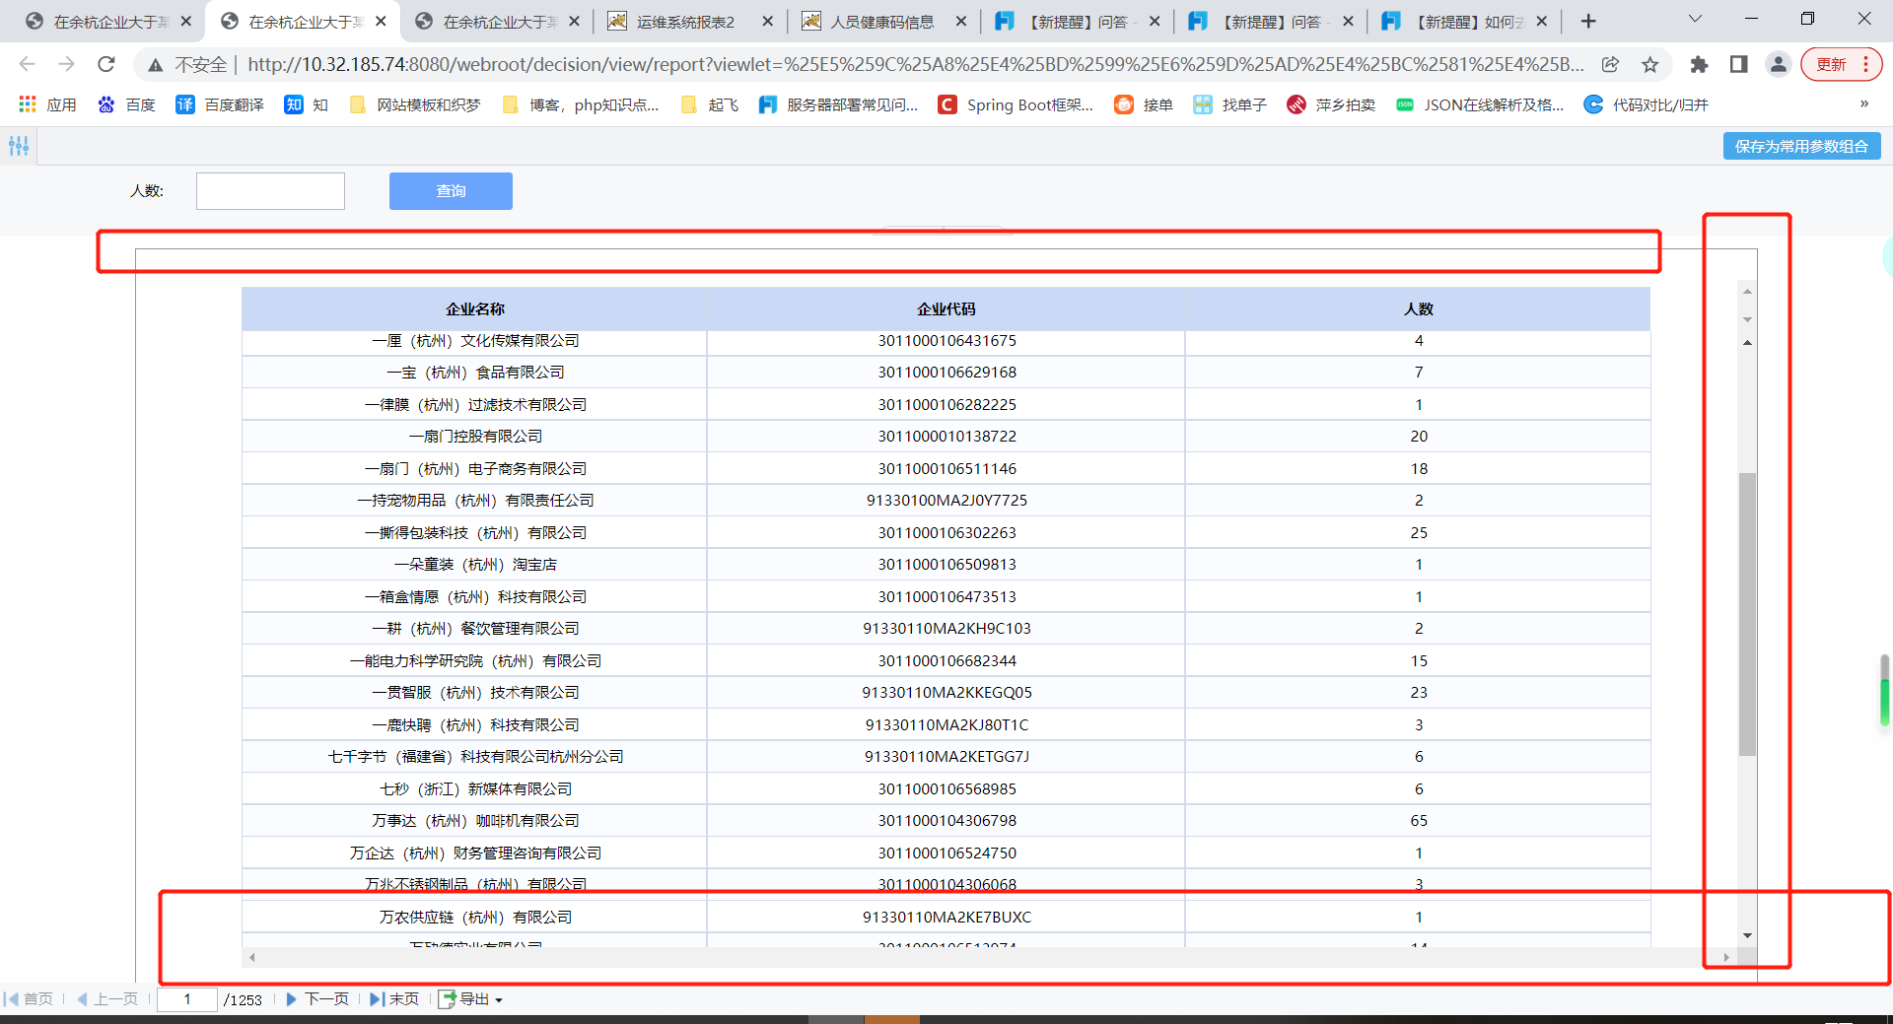
Task: Switch to the 运维系统报表2 tab
Action: [689, 21]
